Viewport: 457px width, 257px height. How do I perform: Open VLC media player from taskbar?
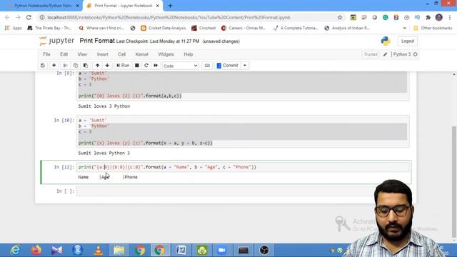click(99, 251)
